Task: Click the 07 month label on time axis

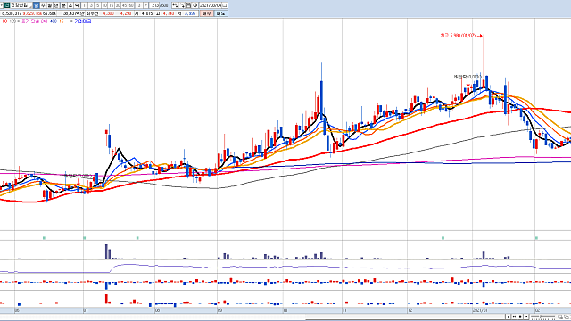Action: click(86, 310)
